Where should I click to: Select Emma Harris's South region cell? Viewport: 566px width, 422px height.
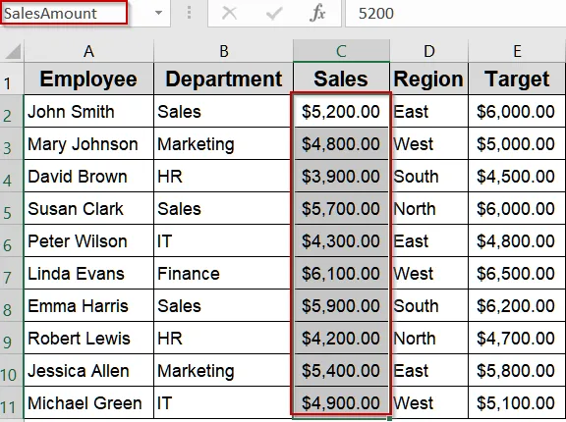429,306
